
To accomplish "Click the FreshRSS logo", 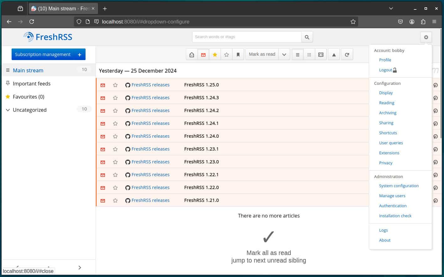I will [x=47, y=37].
